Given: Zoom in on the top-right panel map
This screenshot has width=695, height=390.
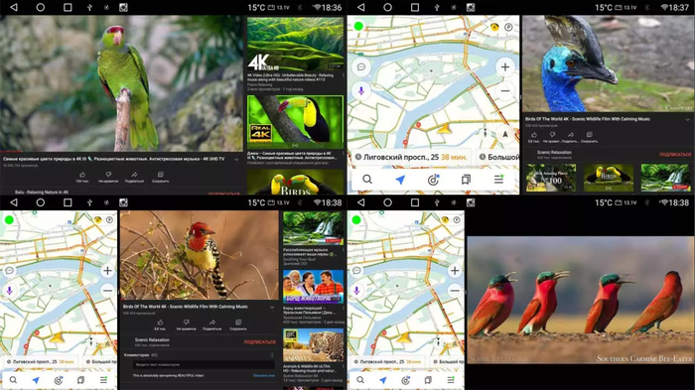Looking at the screenshot, I should (504, 67).
